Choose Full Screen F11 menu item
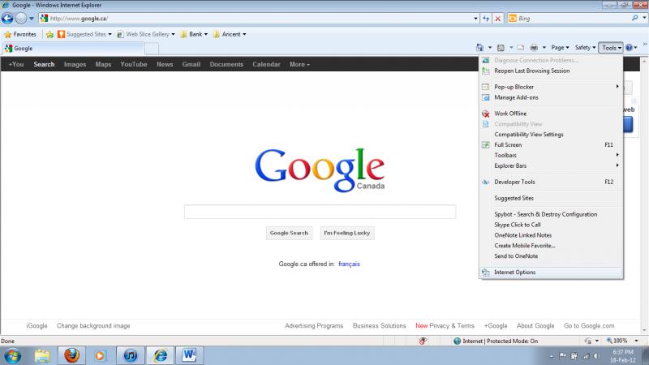This screenshot has height=365, width=649. tap(551, 145)
